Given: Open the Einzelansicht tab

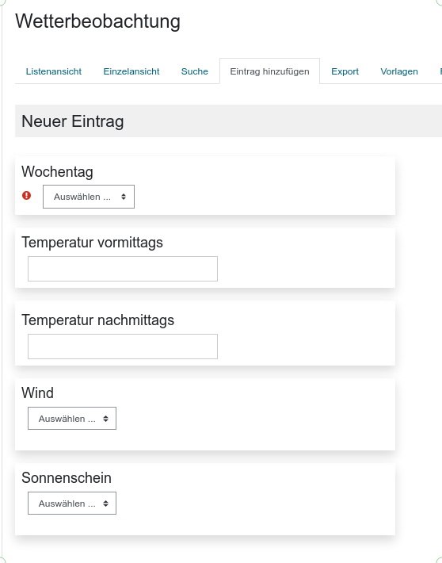Looking at the screenshot, I should click(131, 71).
